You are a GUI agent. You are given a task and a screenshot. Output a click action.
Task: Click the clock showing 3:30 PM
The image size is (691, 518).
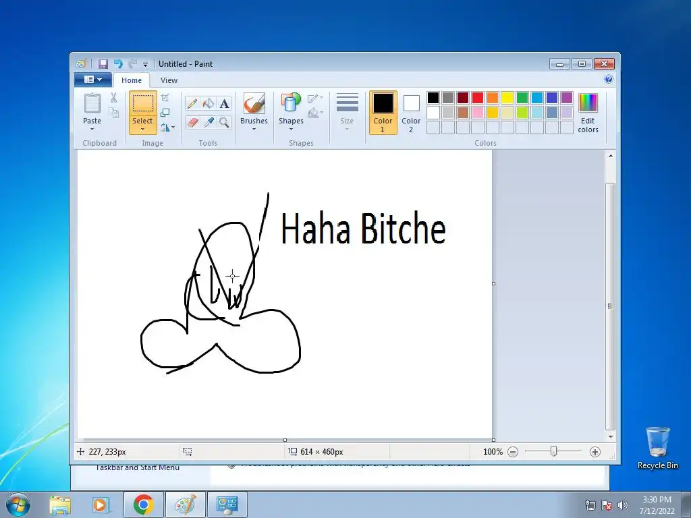657,505
